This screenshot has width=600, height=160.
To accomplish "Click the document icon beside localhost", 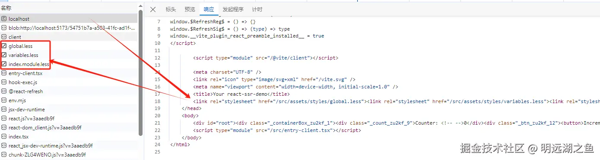I will tap(4, 19).
